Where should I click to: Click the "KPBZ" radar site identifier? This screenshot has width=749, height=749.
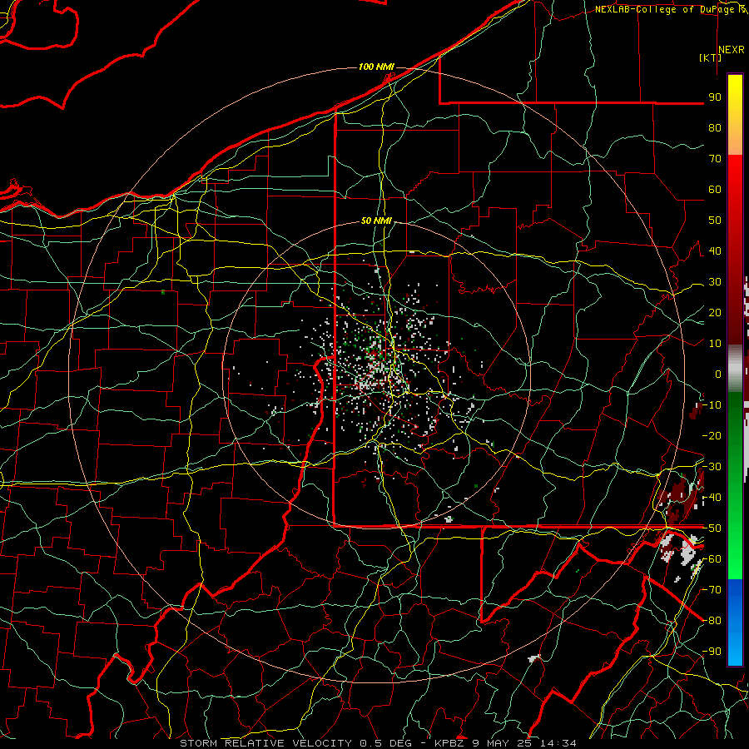point(449,743)
